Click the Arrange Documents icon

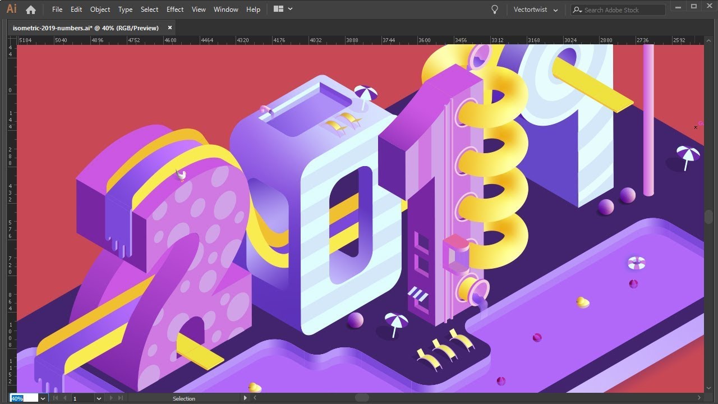[278, 9]
